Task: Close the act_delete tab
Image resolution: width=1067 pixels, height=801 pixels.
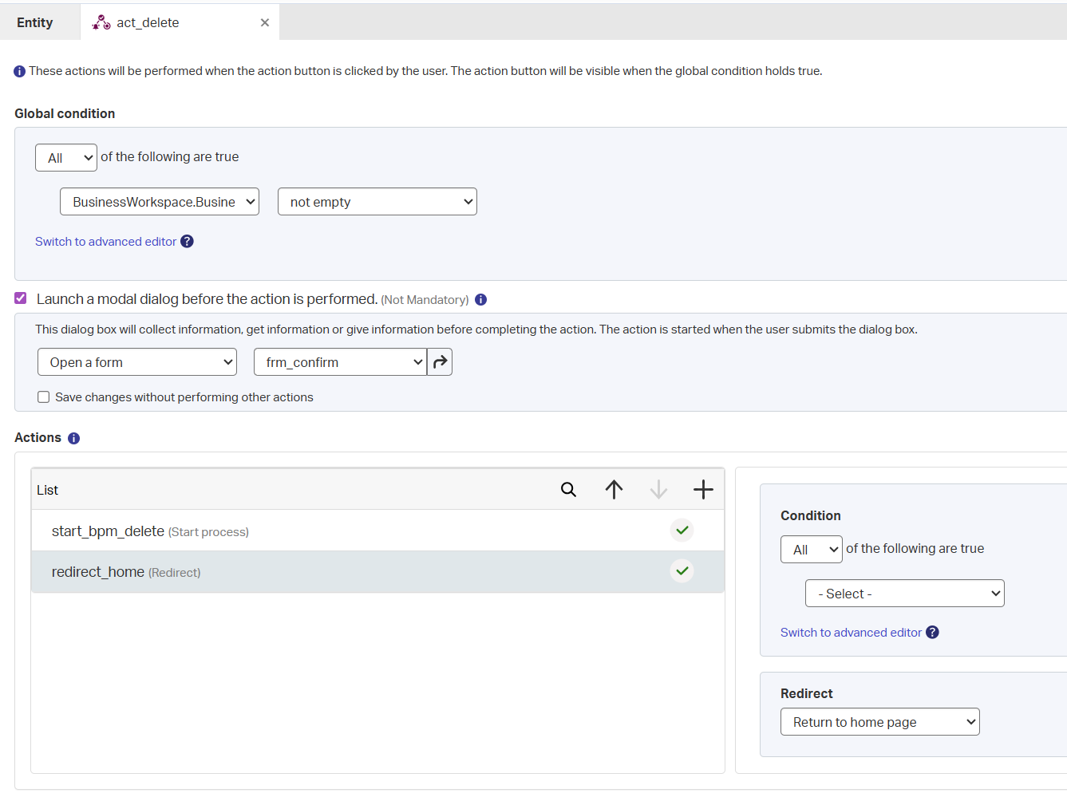Action: point(265,22)
